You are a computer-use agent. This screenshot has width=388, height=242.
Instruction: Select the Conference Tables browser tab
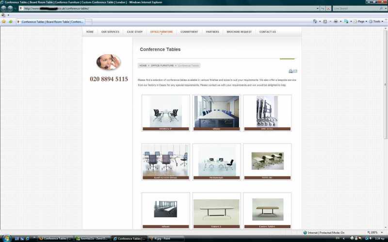click(x=51, y=22)
